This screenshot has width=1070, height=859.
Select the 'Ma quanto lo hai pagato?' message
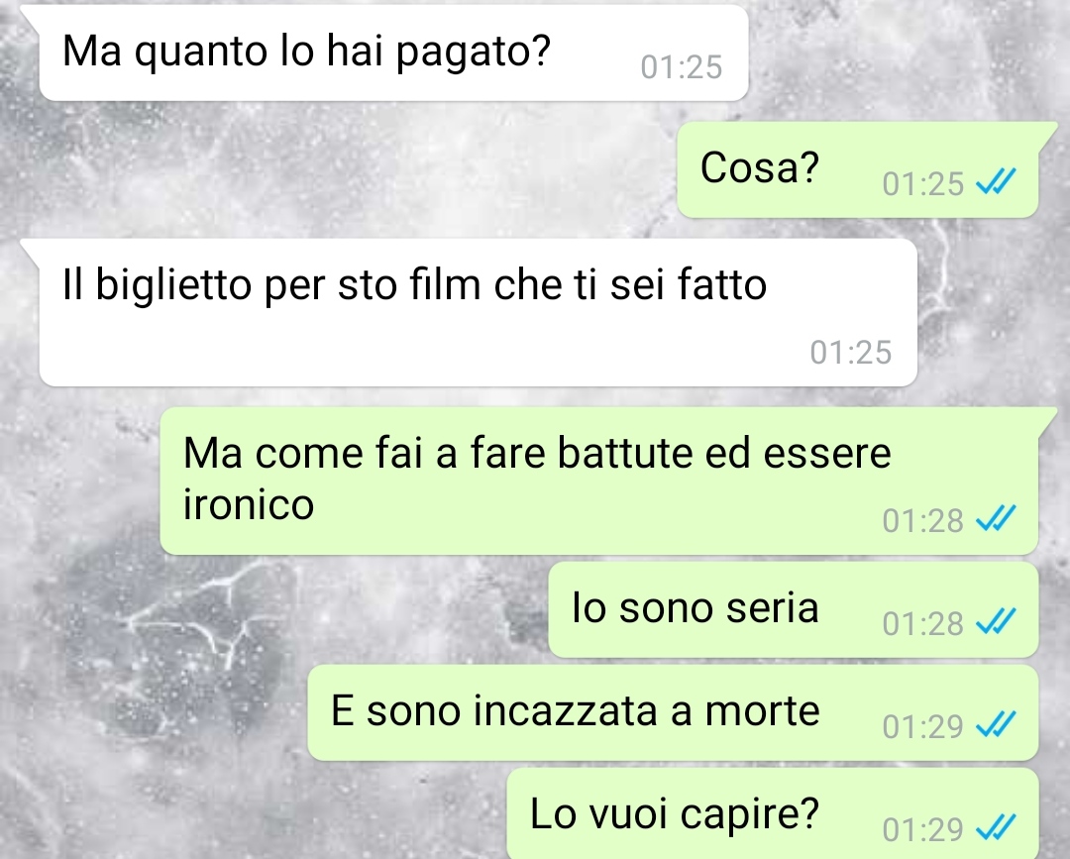coord(393,54)
